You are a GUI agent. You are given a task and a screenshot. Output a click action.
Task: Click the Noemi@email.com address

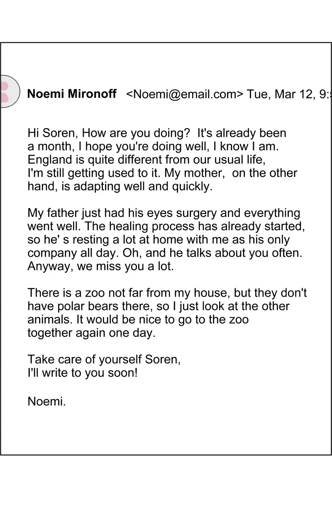coord(185,94)
